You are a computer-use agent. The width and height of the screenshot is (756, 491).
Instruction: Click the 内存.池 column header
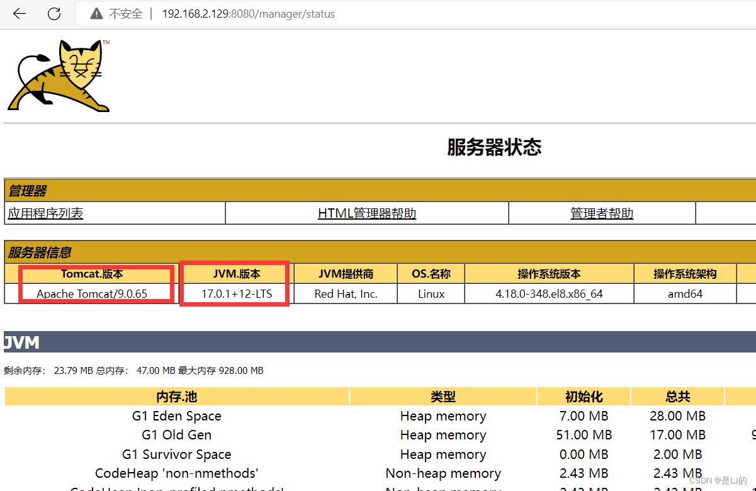(177, 397)
